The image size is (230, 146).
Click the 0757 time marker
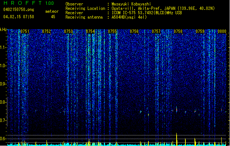tap(156, 31)
